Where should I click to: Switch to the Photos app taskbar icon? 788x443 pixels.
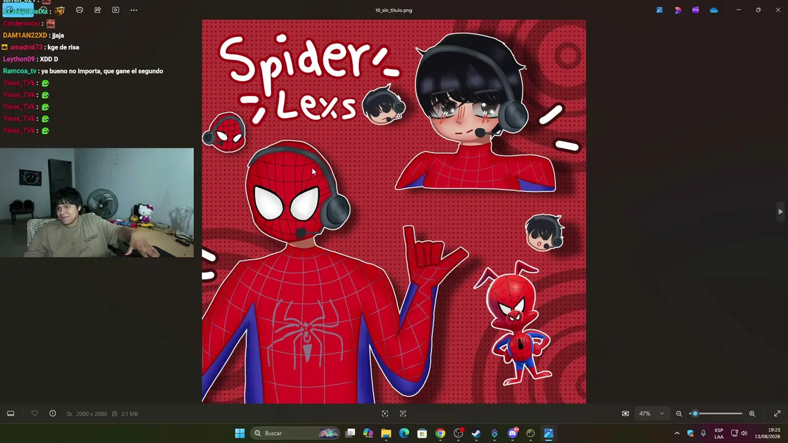click(549, 433)
